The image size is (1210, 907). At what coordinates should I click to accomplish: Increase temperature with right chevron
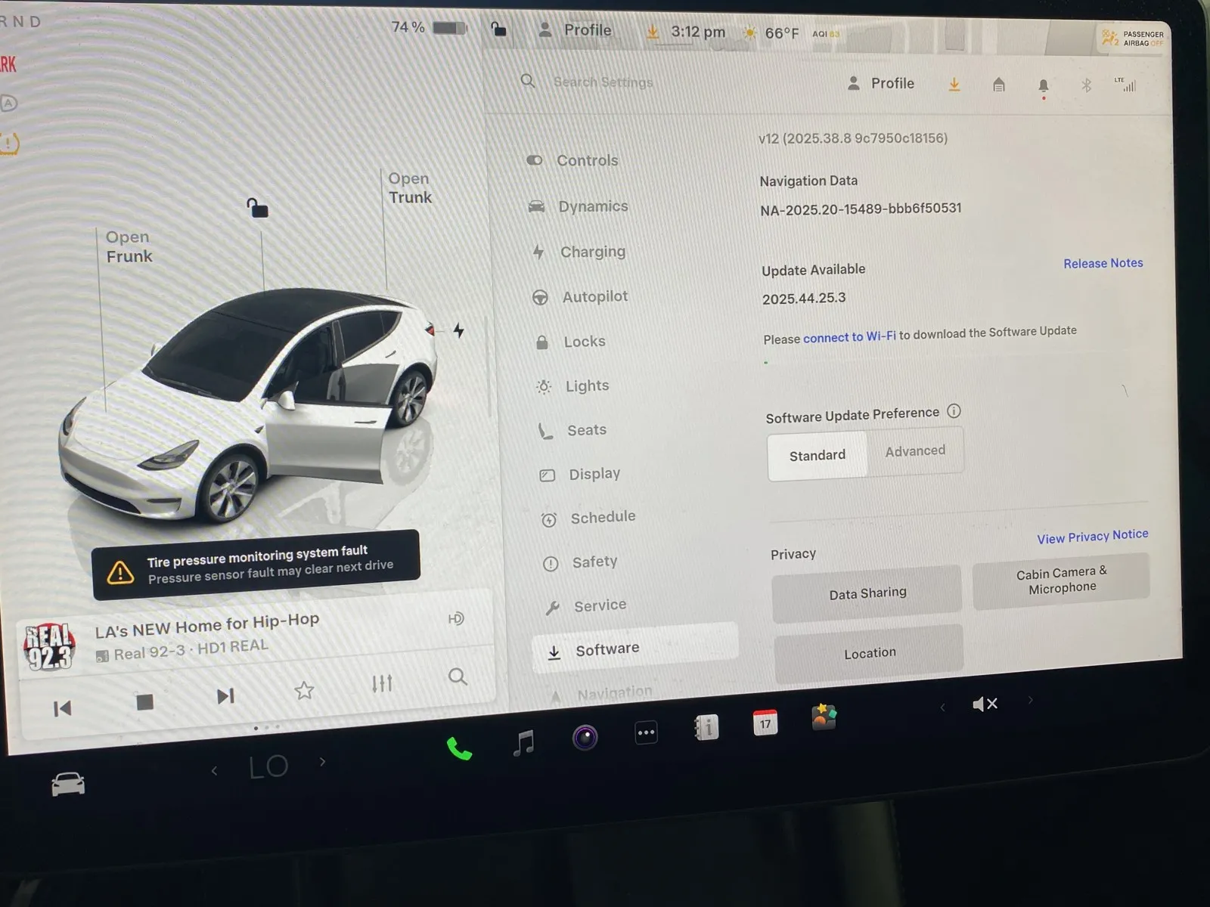[x=323, y=761]
